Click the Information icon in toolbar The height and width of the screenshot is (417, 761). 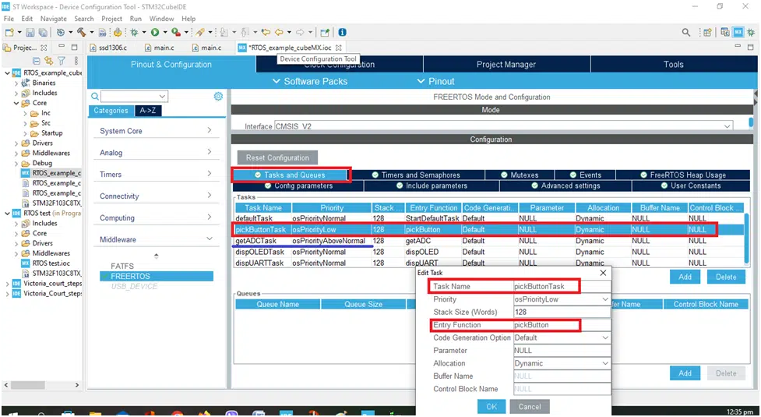(342, 32)
